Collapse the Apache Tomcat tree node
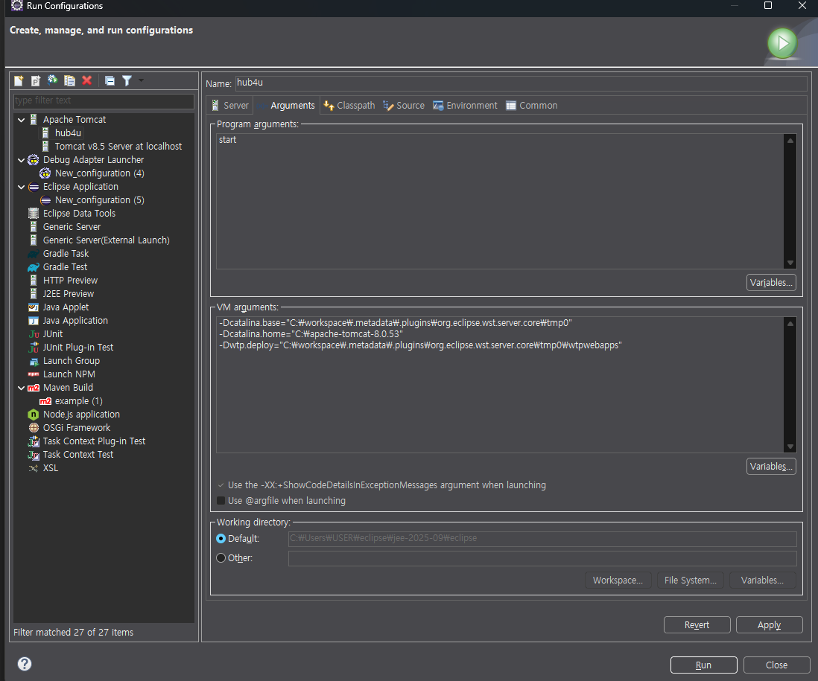The image size is (818, 681). (x=22, y=120)
